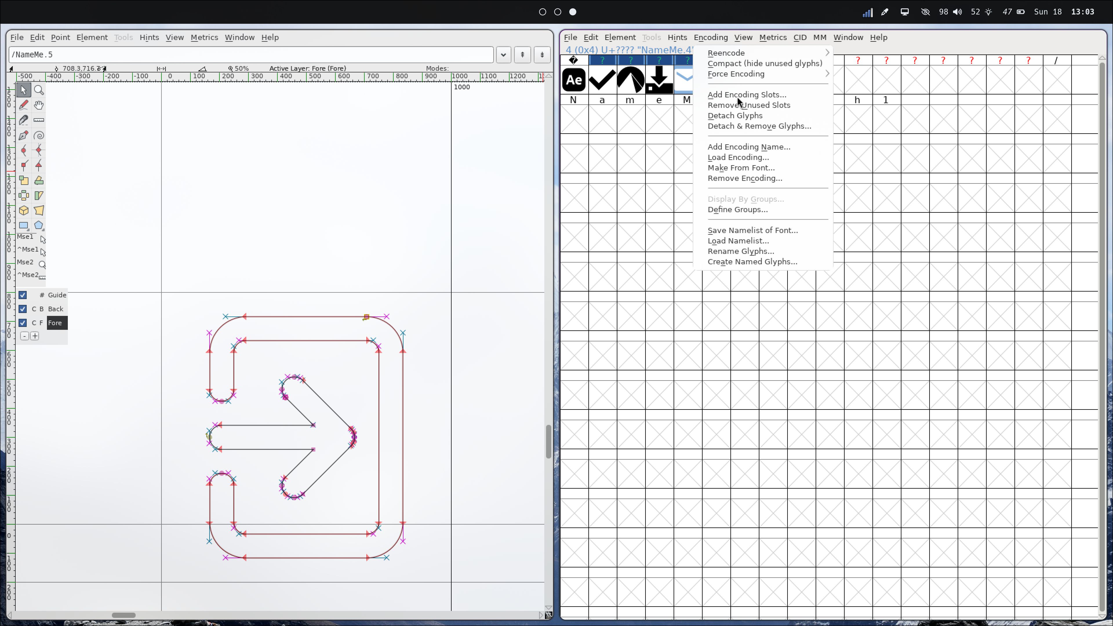Select the Scale selection tool
Image resolution: width=1113 pixels, height=626 pixels.
tap(24, 181)
